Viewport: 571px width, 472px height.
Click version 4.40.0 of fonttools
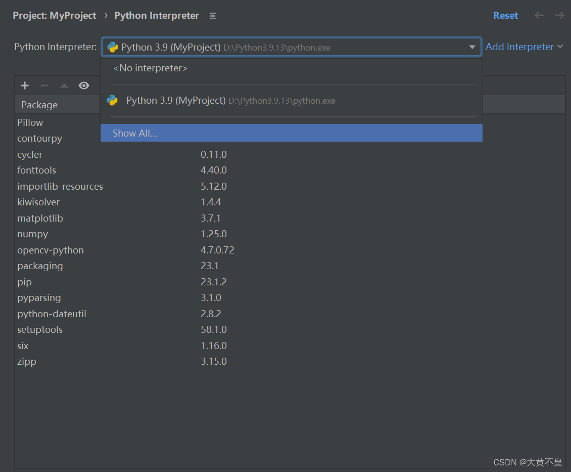click(214, 170)
